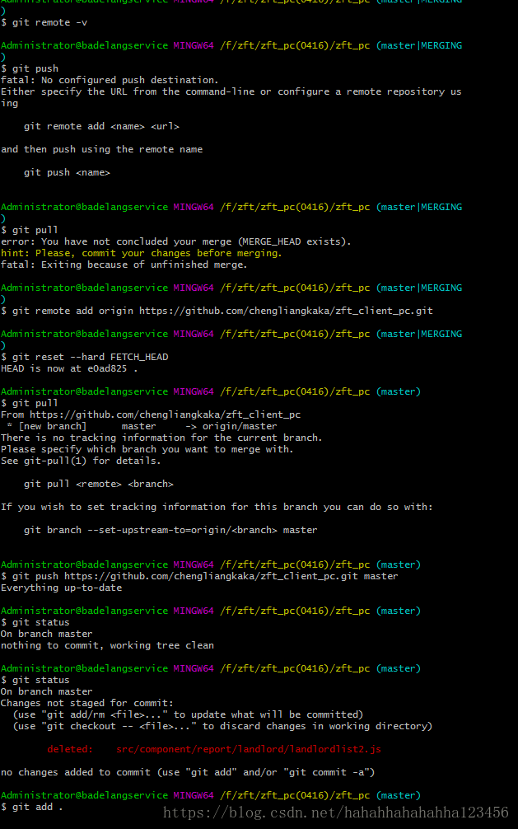Select the '$ git remote add origin' command

pos(217,311)
